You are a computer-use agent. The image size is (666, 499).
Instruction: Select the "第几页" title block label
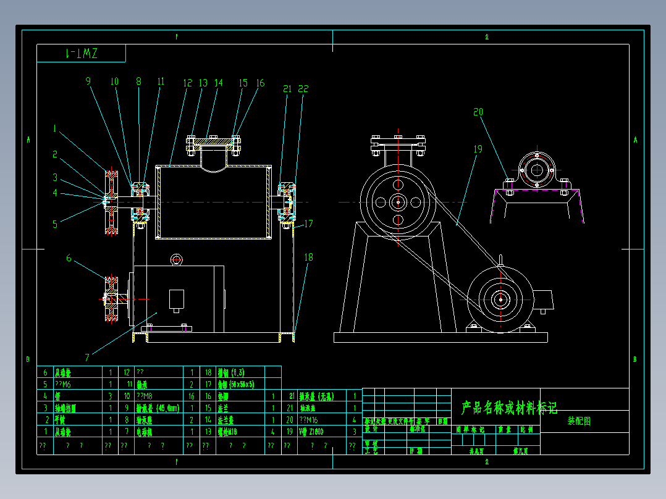[x=520, y=451]
